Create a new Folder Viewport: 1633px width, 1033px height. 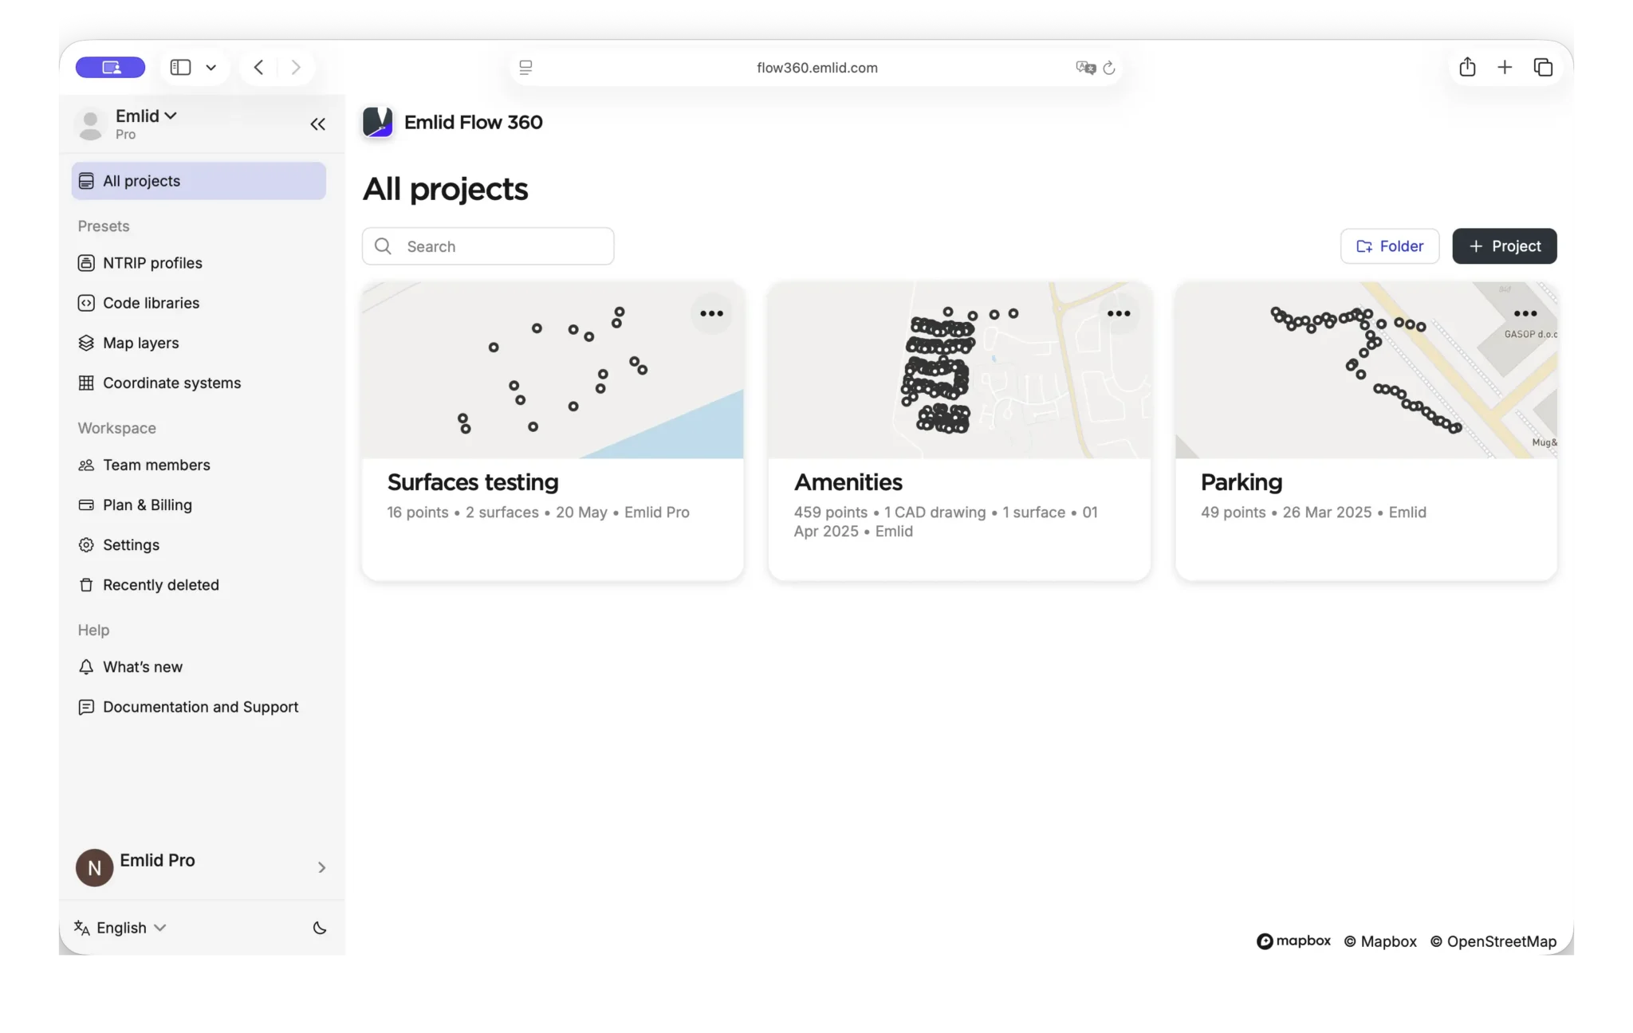[x=1390, y=246]
